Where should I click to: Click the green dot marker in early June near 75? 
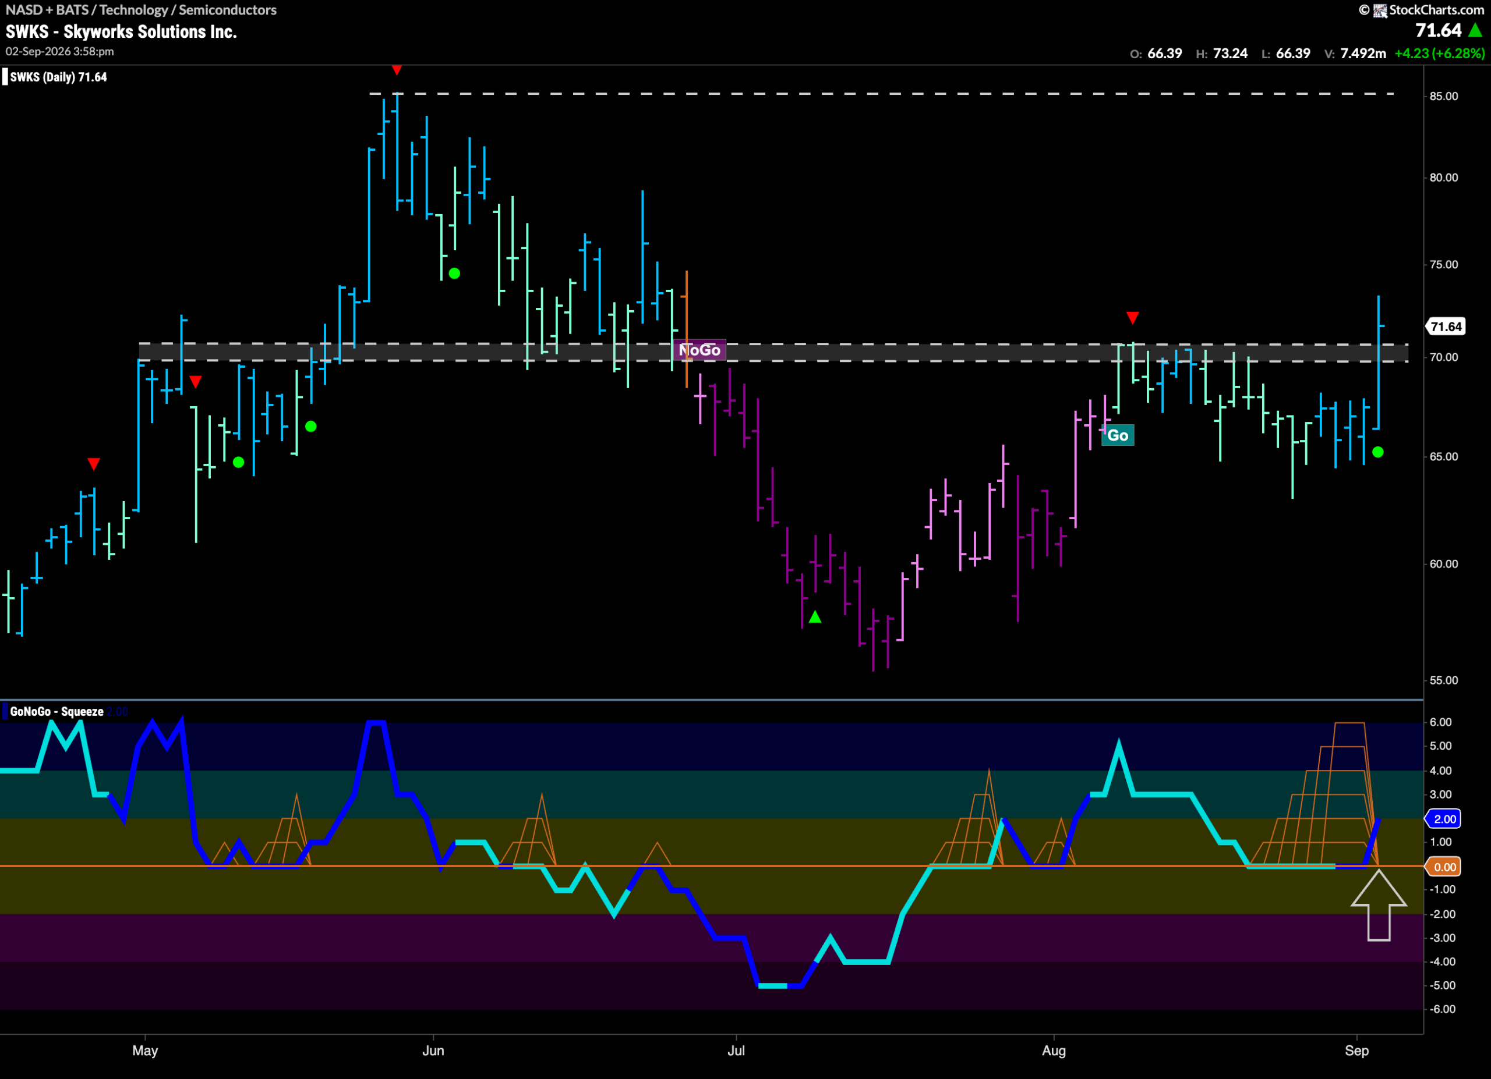454,273
